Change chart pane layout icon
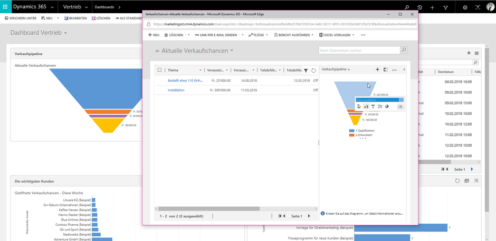This screenshot has height=241, width=496. point(385,69)
